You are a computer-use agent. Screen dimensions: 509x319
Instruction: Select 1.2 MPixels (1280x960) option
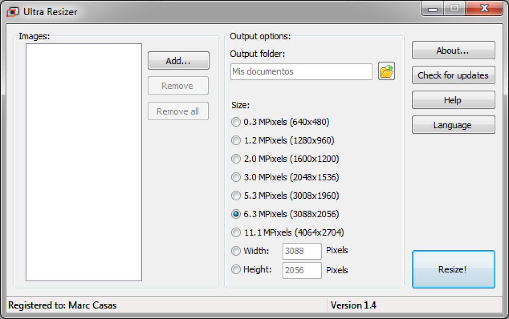point(236,141)
